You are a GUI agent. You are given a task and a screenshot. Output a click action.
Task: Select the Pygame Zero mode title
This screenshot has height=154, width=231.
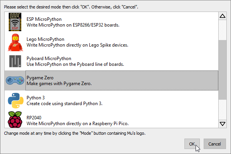(40, 78)
